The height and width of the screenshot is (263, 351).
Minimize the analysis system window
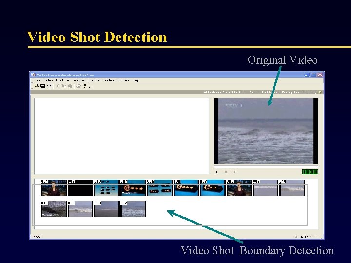(x=307, y=75)
